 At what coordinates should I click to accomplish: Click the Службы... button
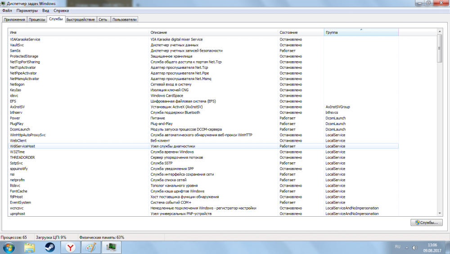pyautogui.click(x=427, y=223)
